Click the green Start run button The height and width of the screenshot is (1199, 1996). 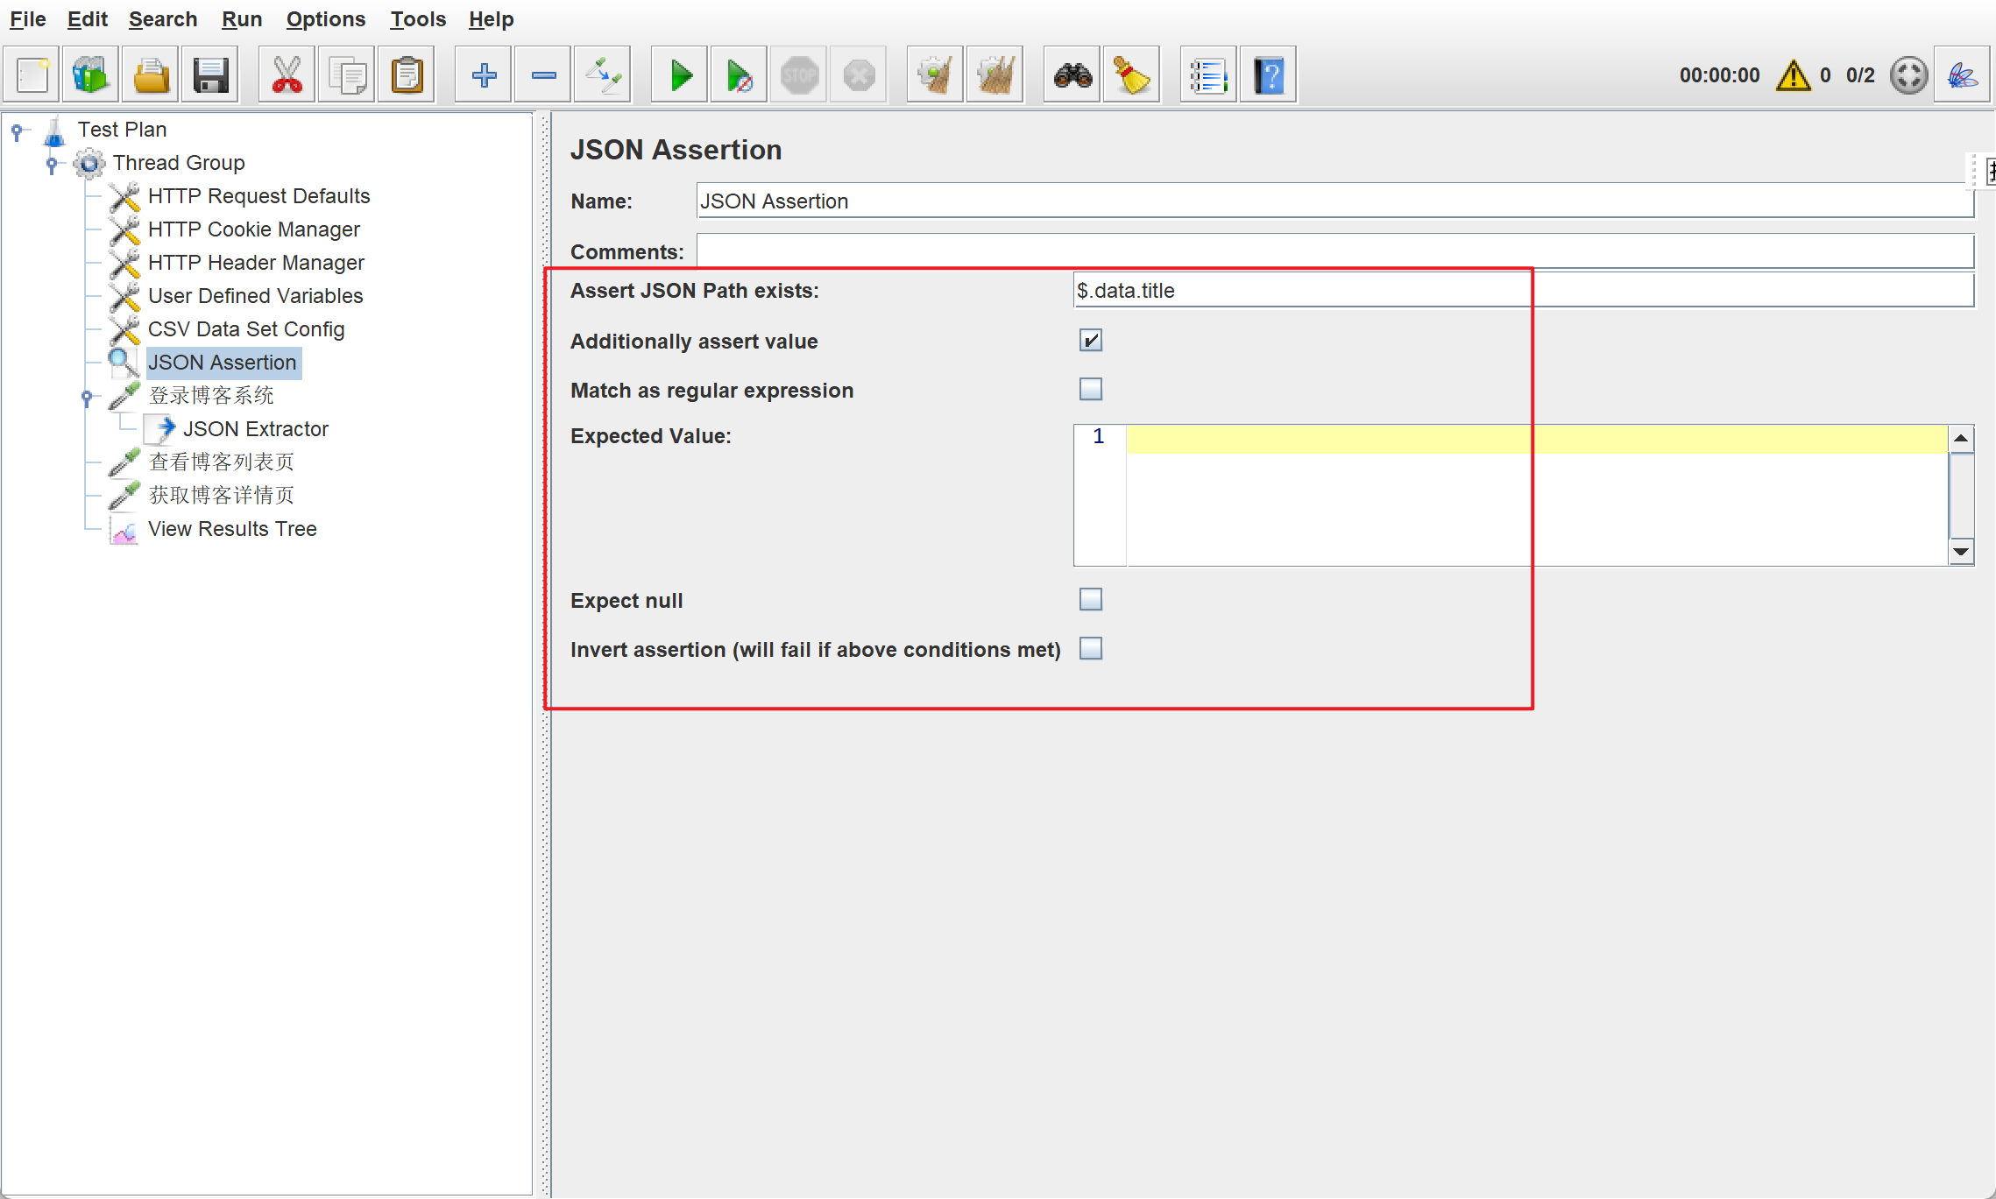coord(680,75)
